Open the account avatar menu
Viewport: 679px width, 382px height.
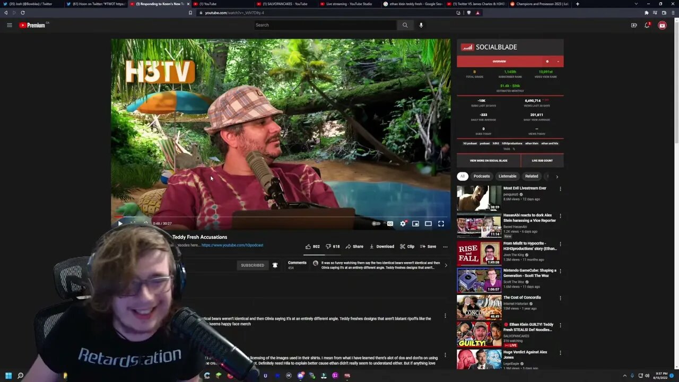coord(662,25)
